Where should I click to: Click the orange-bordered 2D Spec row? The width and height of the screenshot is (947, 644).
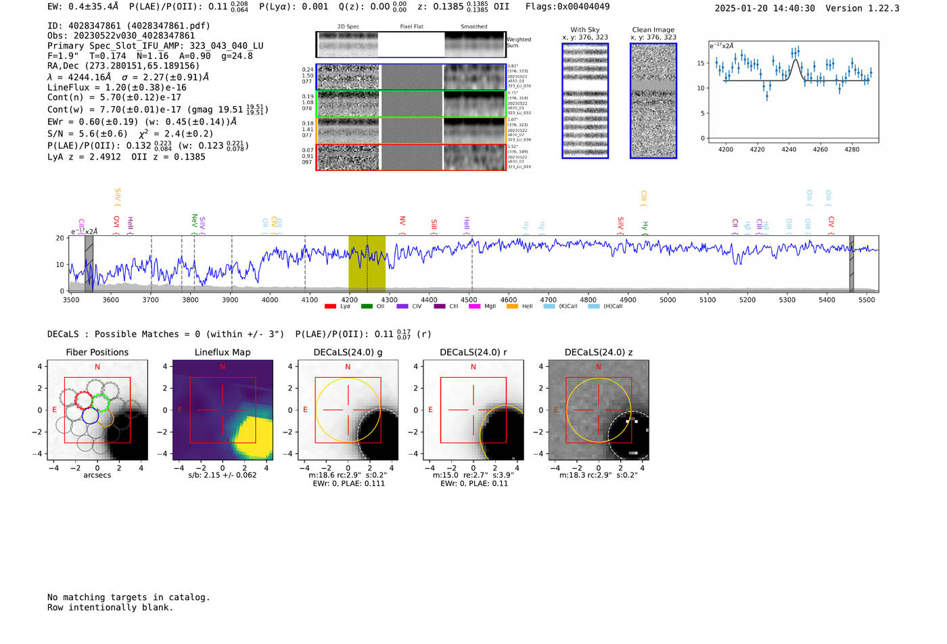coord(411,130)
